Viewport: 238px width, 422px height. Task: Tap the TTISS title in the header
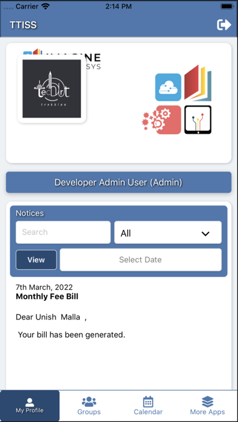[x=24, y=25]
